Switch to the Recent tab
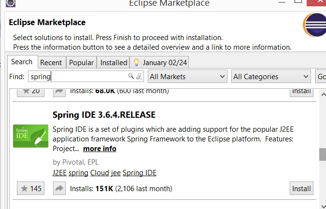Image resolution: width=326 pixels, height=209 pixels. pyautogui.click(x=51, y=62)
